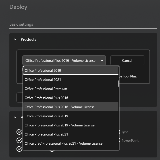Image resolution: width=160 pixels, height=160 pixels.
Task: Select Office Professional 2021 option
Action: coord(70,79)
